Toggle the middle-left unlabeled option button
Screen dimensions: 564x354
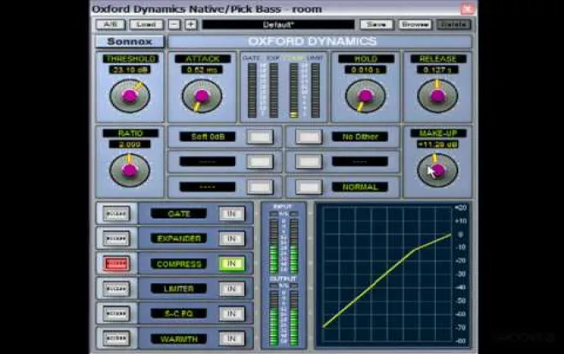pos(260,162)
